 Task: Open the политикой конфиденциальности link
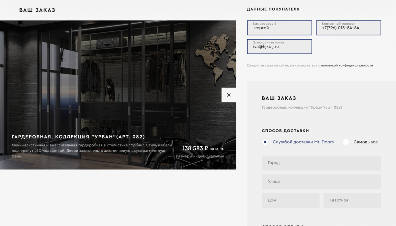(x=347, y=65)
